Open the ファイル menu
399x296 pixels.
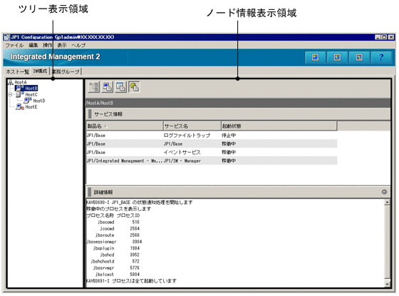[14, 46]
